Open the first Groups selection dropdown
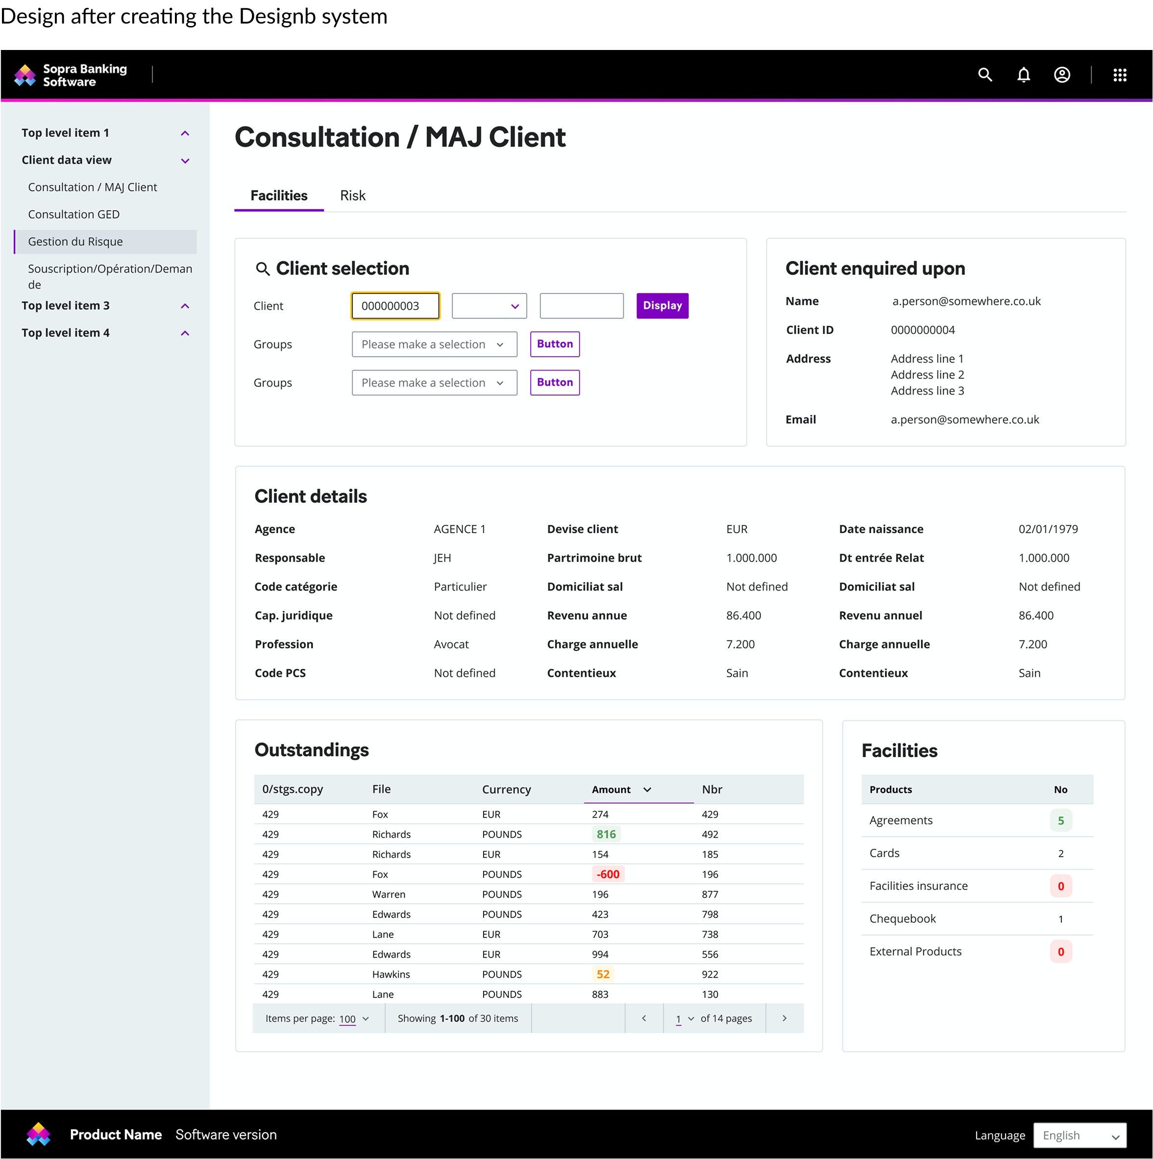 434,345
